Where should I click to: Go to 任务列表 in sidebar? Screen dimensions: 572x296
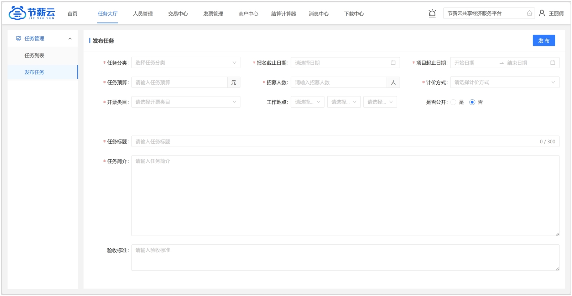click(35, 55)
